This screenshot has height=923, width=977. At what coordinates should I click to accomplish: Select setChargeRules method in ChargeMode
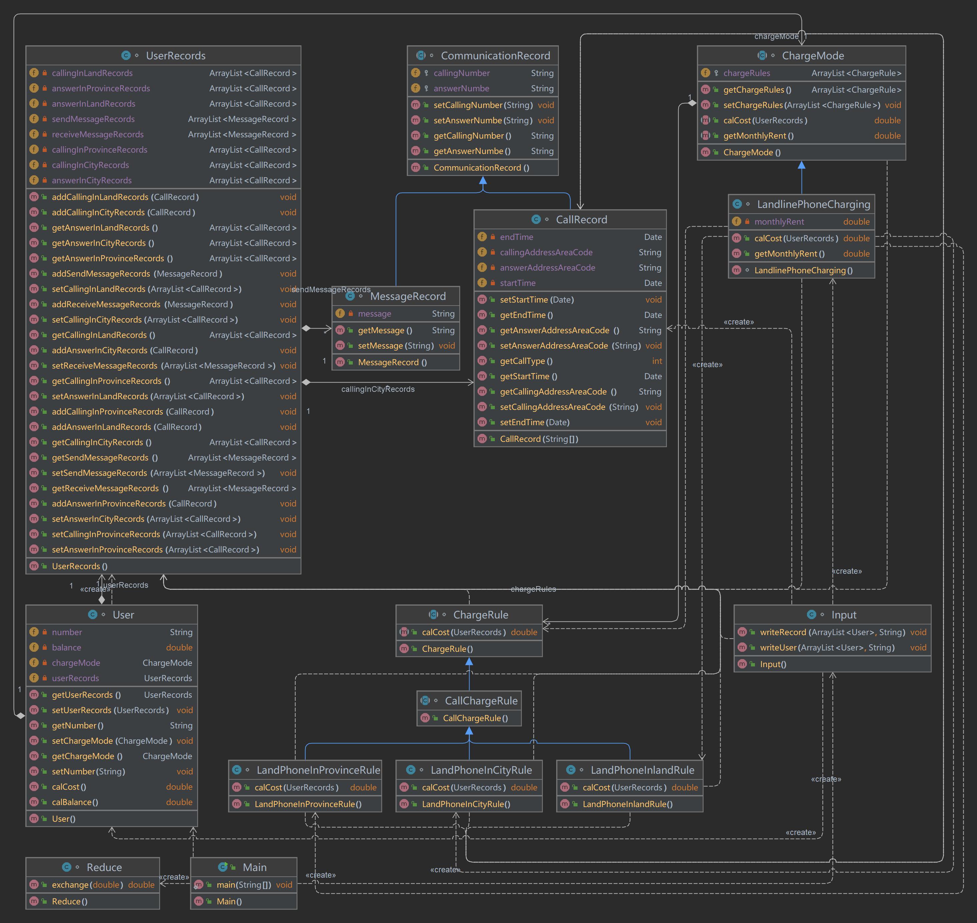click(x=801, y=105)
